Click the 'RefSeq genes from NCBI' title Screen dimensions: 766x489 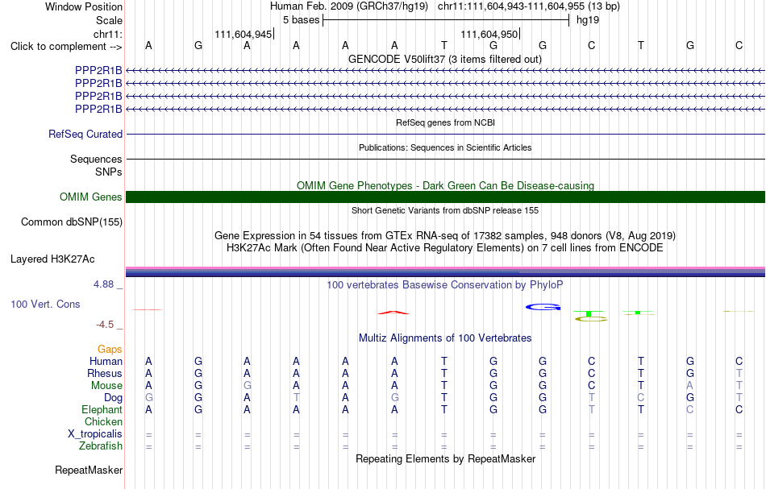point(446,122)
